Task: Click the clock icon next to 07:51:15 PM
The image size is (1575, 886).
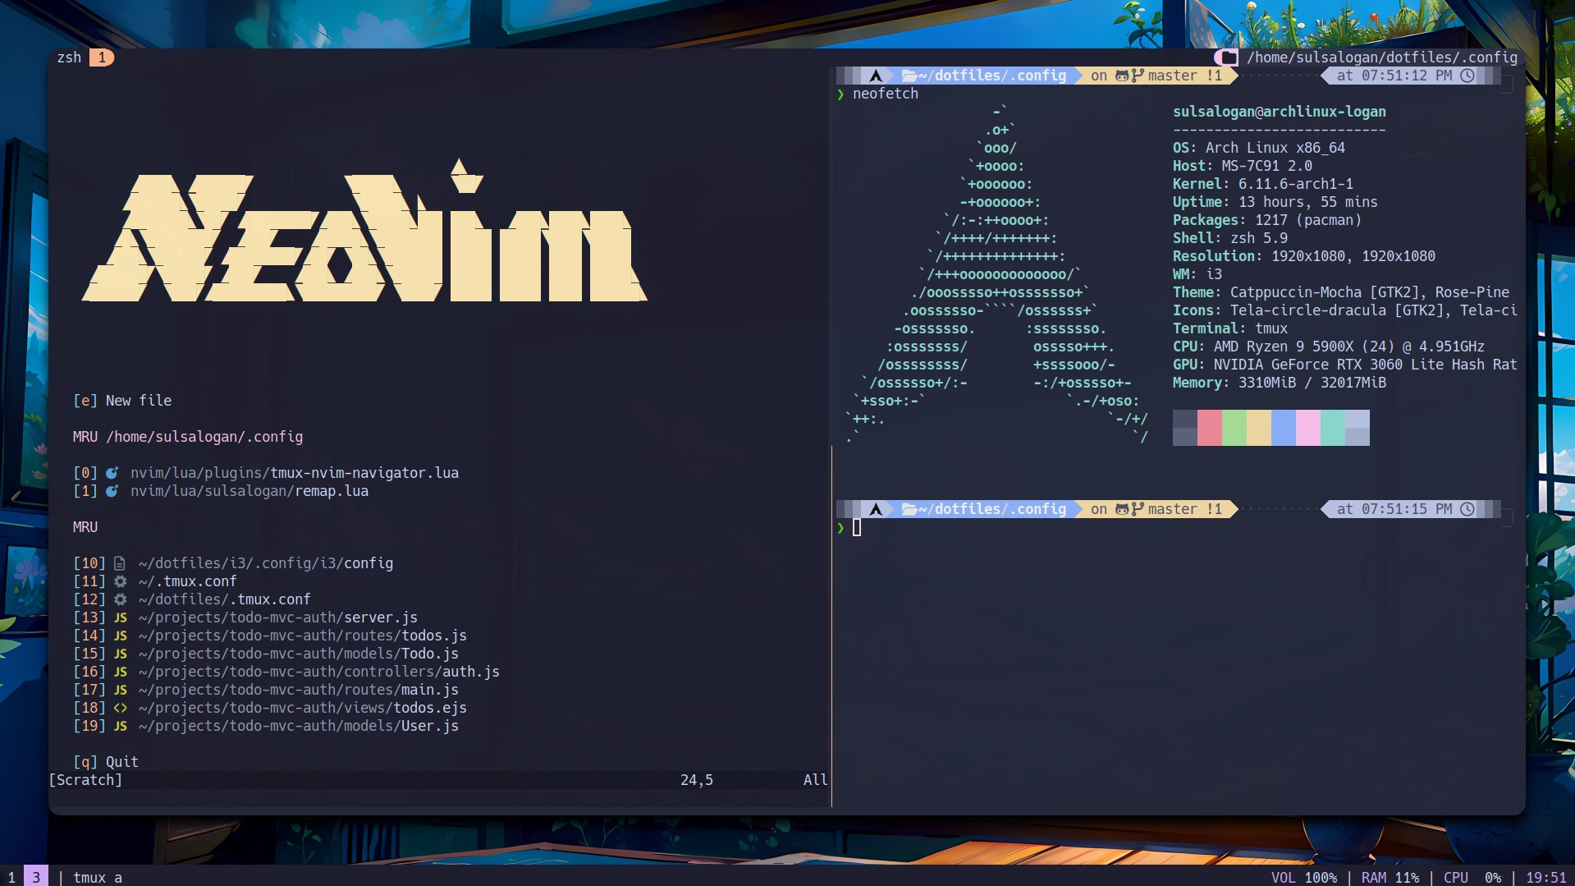Action: (x=1467, y=509)
